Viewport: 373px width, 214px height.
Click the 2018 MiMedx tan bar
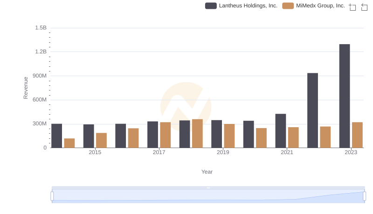click(x=197, y=134)
